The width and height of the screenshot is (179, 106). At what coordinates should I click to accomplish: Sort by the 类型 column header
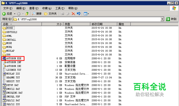[77, 24]
